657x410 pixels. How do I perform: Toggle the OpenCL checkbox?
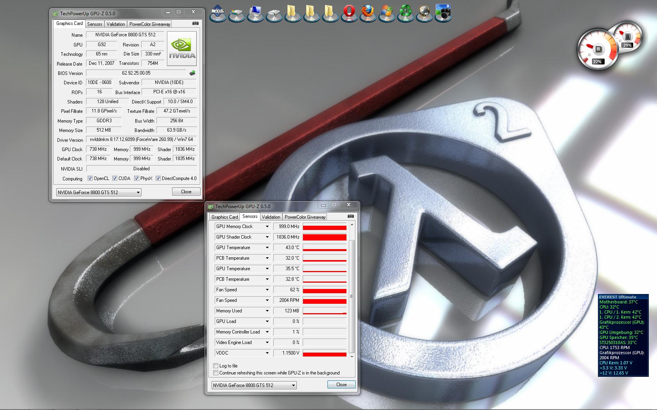[x=90, y=178]
